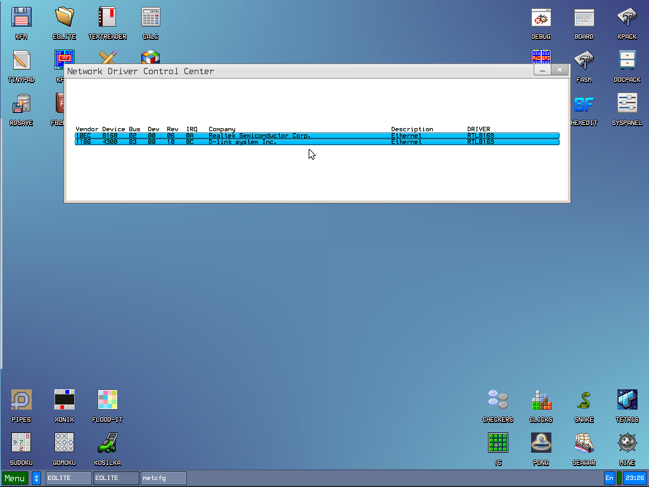Viewport: 649px width, 487px height.
Task: Switch to the first EOLITE taskbar item
Action: click(x=68, y=478)
